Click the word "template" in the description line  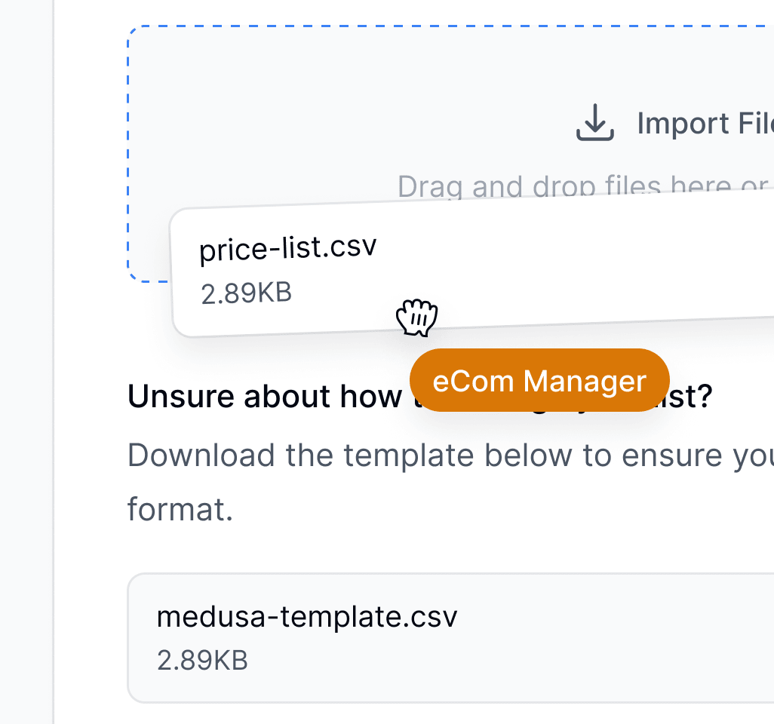point(409,455)
